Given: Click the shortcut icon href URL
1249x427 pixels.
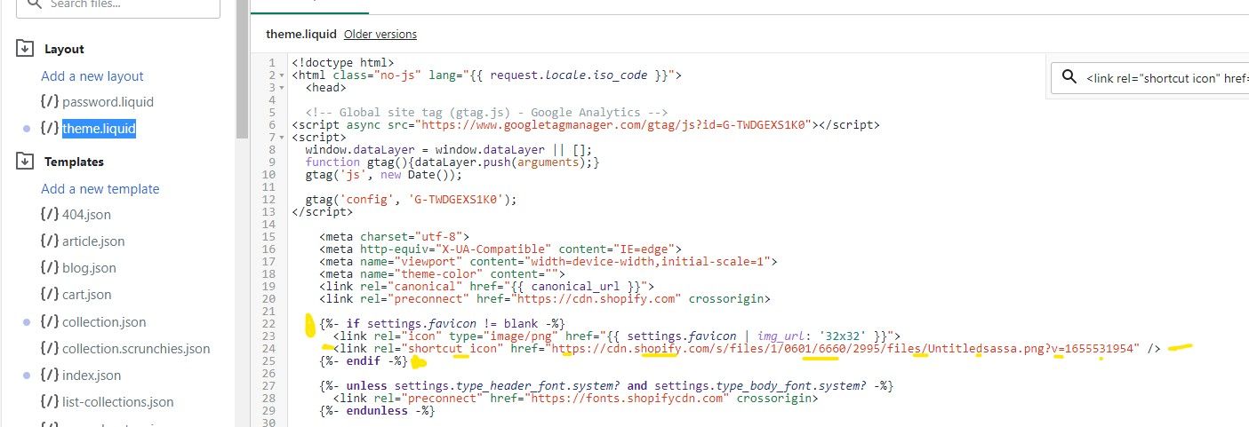Looking at the screenshot, I should click(845, 349).
